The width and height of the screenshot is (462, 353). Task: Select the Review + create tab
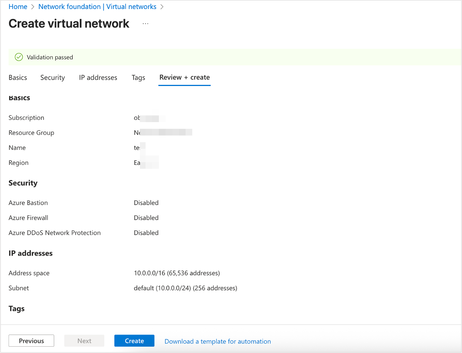click(184, 77)
